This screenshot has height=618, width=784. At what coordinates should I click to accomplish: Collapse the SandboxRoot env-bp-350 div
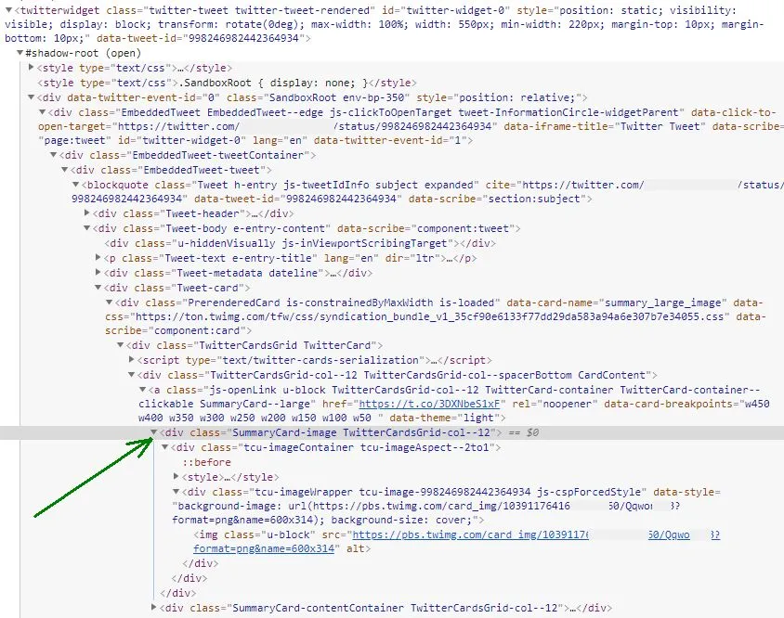point(31,97)
